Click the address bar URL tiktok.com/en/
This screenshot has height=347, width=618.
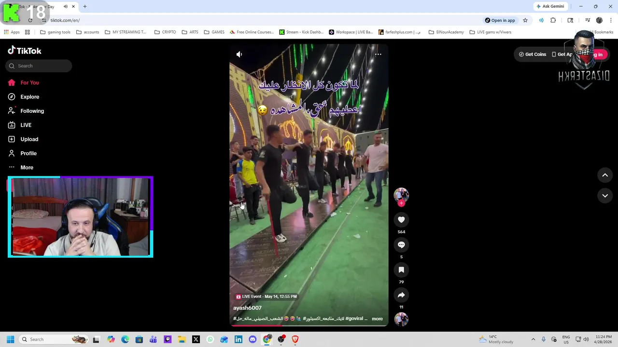(65, 20)
